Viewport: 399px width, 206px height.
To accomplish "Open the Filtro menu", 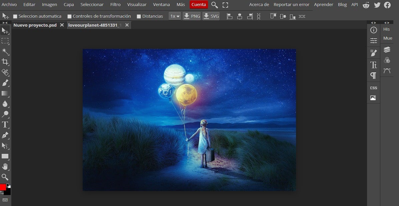I will (x=115, y=5).
